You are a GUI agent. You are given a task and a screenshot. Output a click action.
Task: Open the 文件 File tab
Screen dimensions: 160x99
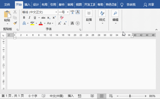(7, 4)
